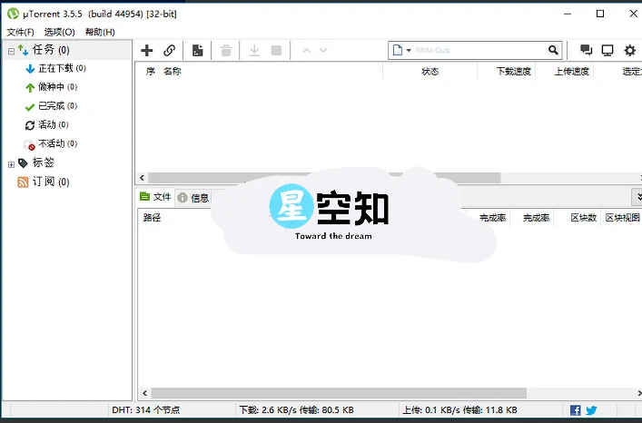642x423 pixels.
Task: Select 做种中 (0) category
Action: 57,87
